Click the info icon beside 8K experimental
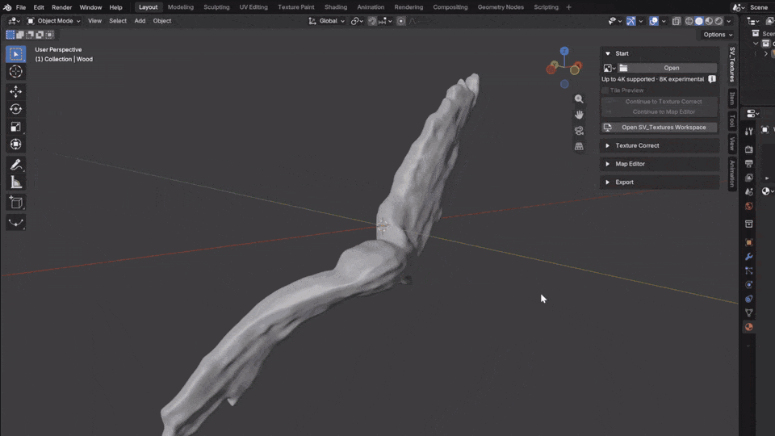Screen dimensions: 775x436 coord(712,79)
